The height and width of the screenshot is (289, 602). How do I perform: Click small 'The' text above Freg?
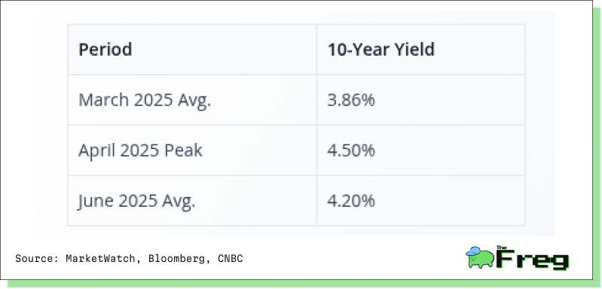pos(501,248)
